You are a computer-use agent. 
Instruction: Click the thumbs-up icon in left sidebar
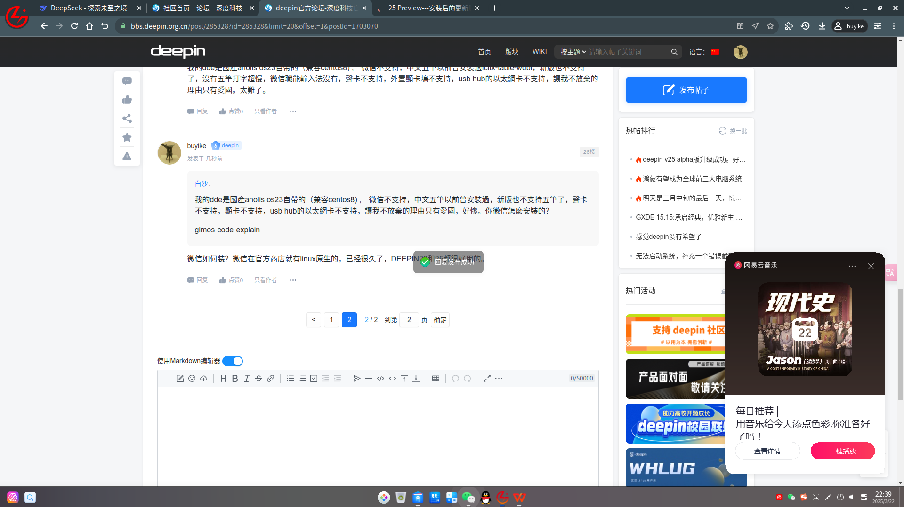127,100
